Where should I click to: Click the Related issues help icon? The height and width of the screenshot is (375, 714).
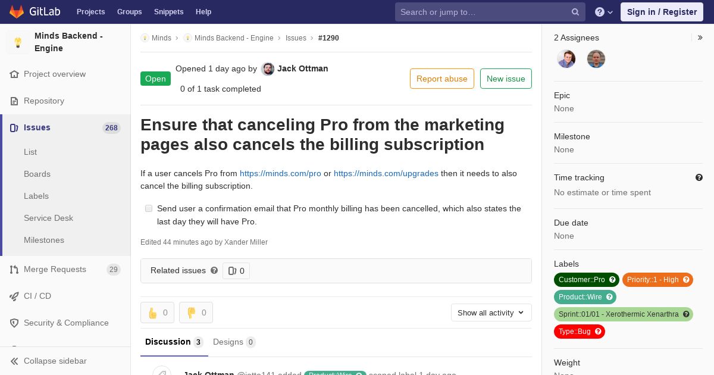[214, 270]
